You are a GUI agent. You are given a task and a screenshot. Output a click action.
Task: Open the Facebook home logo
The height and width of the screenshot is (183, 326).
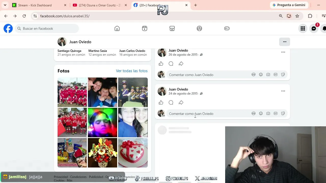[8, 28]
